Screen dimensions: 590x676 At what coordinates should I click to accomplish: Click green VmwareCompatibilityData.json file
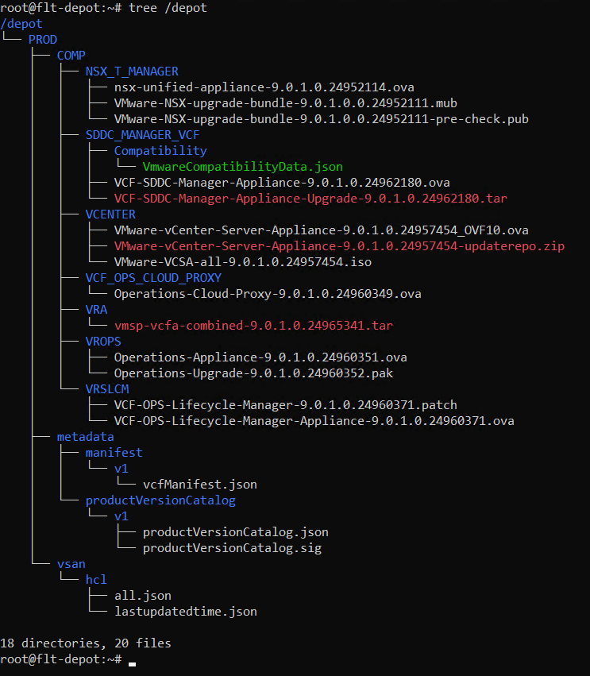click(x=242, y=167)
